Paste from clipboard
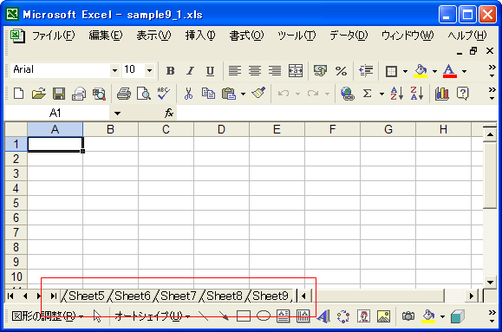Viewport: 502px width, 332px height. [x=229, y=94]
